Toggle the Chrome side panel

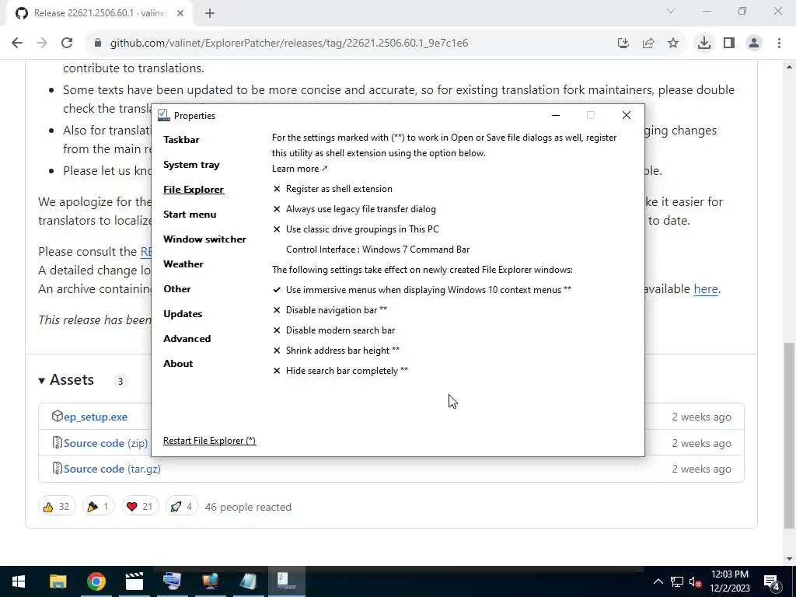tap(729, 44)
